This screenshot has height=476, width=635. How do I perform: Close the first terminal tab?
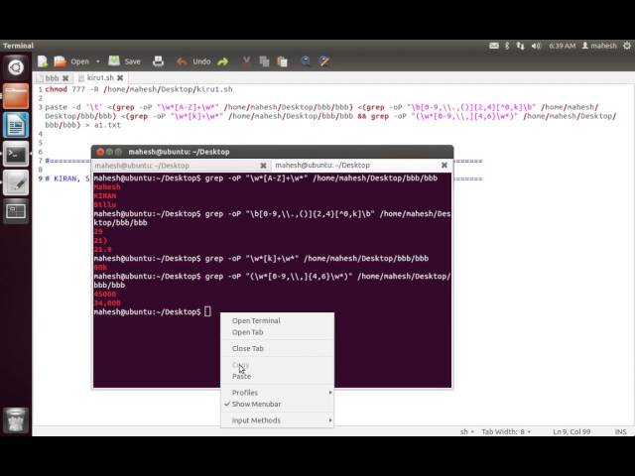click(x=263, y=166)
